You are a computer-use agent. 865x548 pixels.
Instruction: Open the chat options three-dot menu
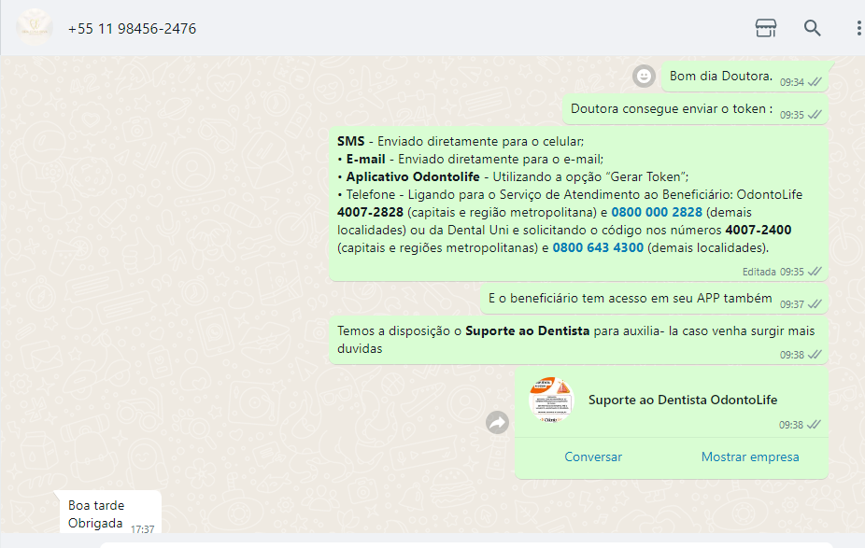tap(858, 28)
